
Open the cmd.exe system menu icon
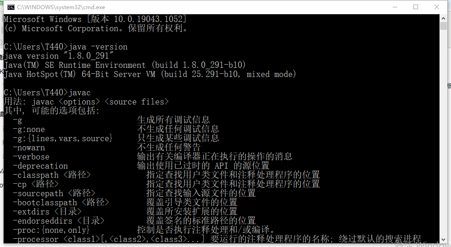click(x=11, y=7)
